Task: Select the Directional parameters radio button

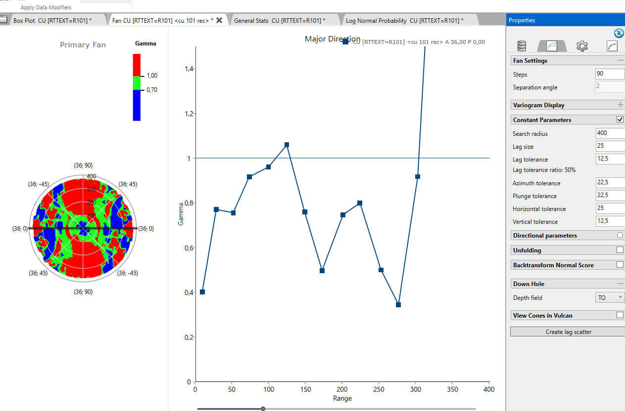Action: click(x=620, y=235)
